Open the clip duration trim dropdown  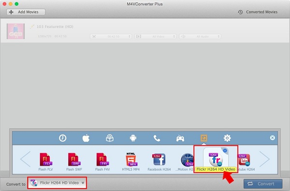111,36
